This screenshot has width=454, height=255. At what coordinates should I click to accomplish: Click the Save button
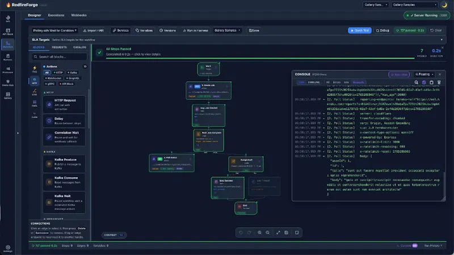point(254,31)
